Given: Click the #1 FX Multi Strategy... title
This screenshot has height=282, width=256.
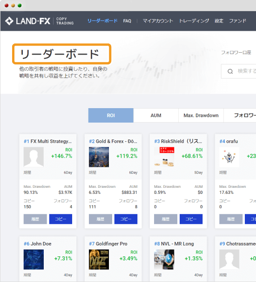Looking at the screenshot, I should [x=47, y=141].
